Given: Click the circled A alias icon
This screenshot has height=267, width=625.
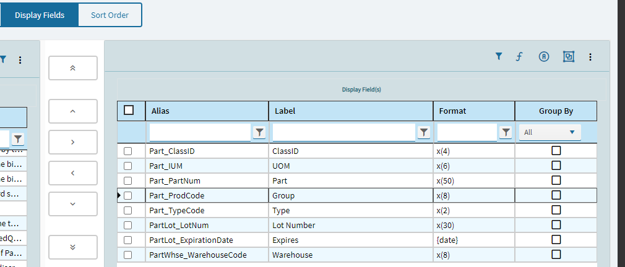Looking at the screenshot, I should click(544, 57).
